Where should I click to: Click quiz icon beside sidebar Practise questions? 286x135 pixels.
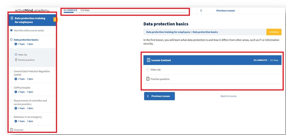16,60
